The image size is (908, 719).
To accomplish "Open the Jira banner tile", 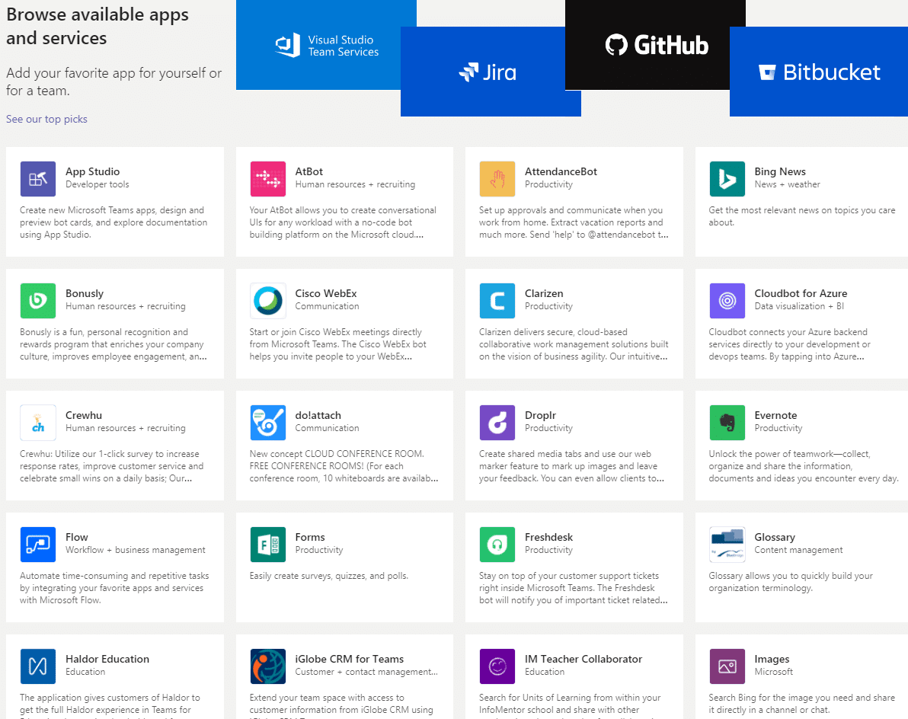I will (491, 72).
